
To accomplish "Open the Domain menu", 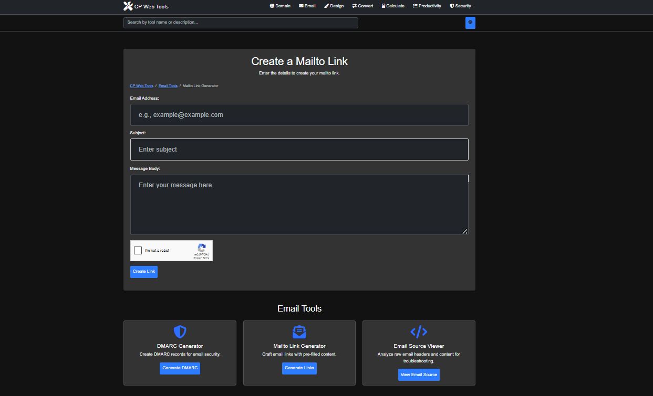I will [x=280, y=6].
